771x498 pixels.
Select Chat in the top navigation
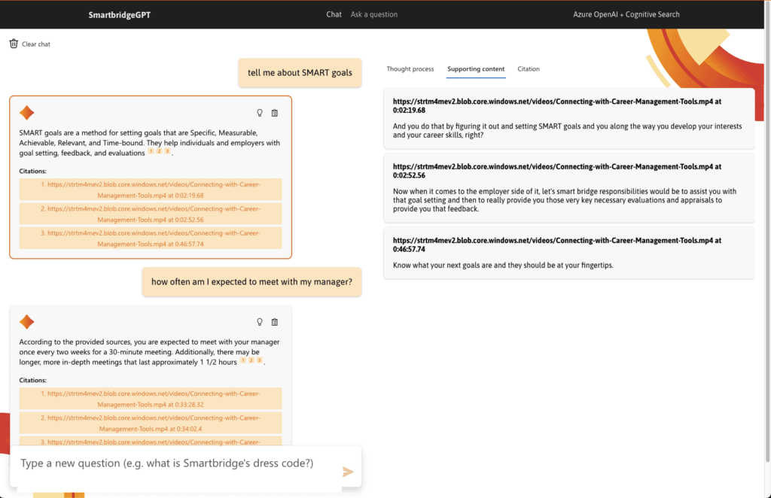tap(334, 14)
